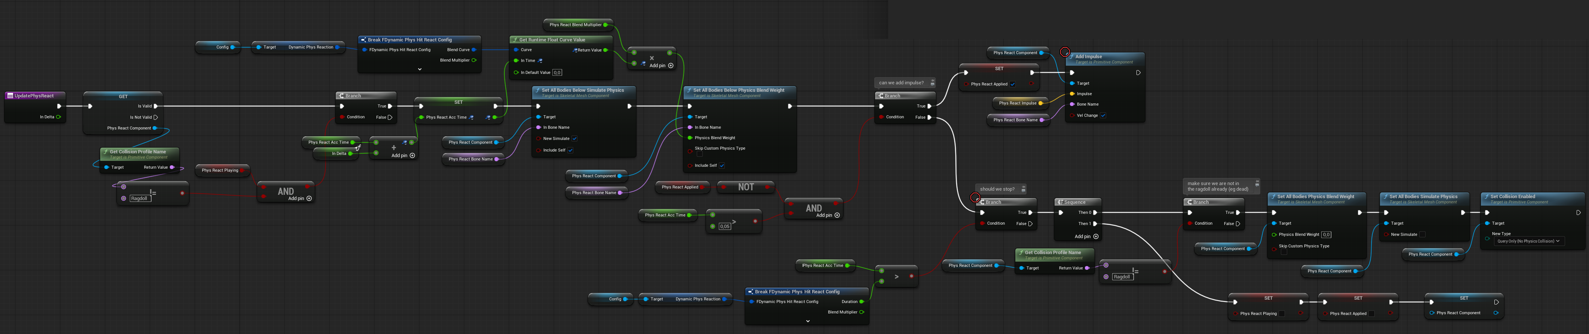Click the Break struct icon on top Break FDynamic node
The image size is (1589, 334).
[363, 40]
